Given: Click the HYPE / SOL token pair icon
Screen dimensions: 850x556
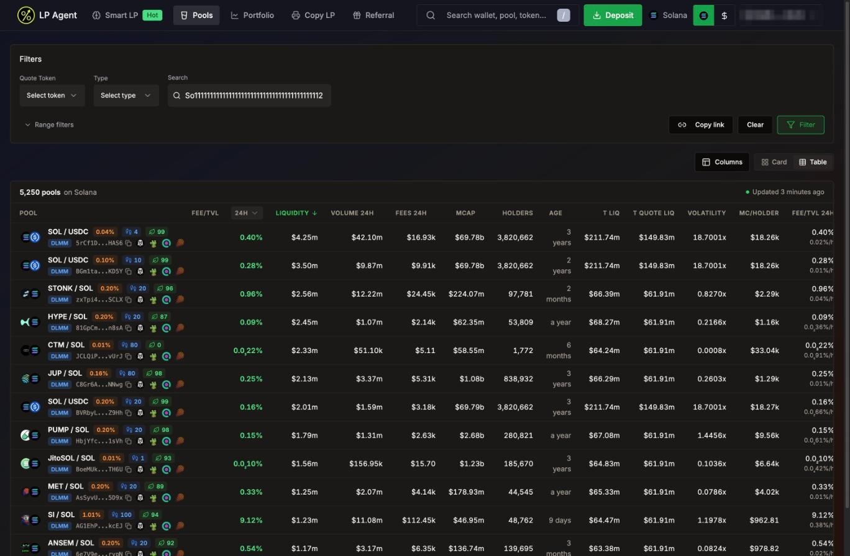Looking at the screenshot, I should 30,322.
